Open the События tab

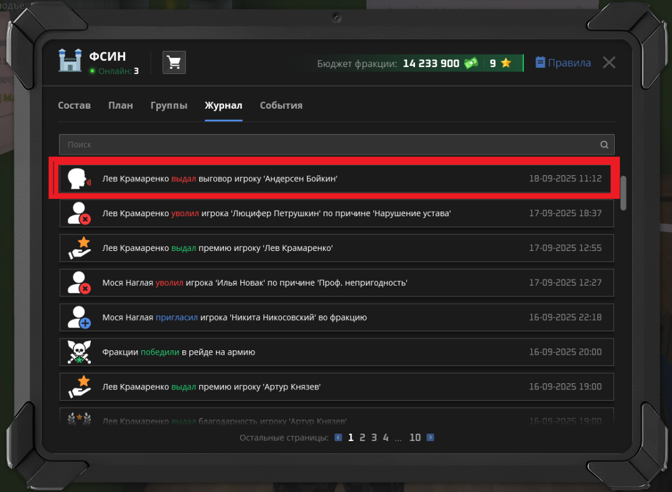(x=281, y=106)
